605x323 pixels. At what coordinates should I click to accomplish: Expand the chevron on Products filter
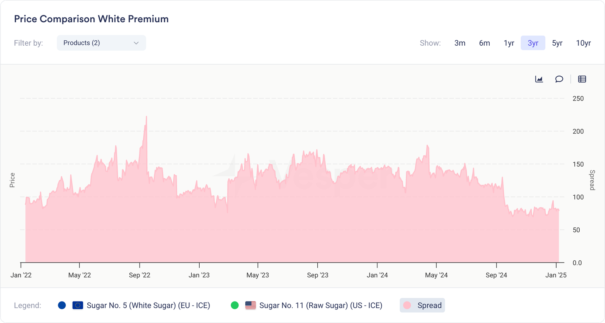point(136,43)
